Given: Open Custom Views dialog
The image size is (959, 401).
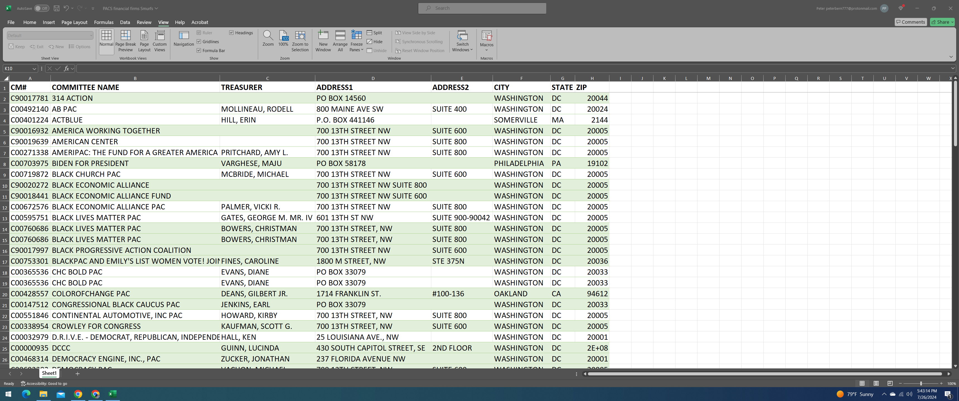Looking at the screenshot, I should pyautogui.click(x=160, y=41).
